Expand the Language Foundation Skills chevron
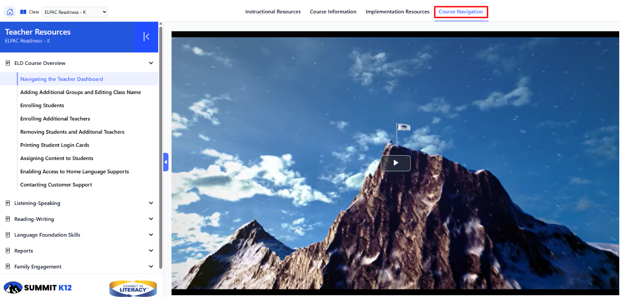This screenshot has height=297, width=621. [151, 235]
